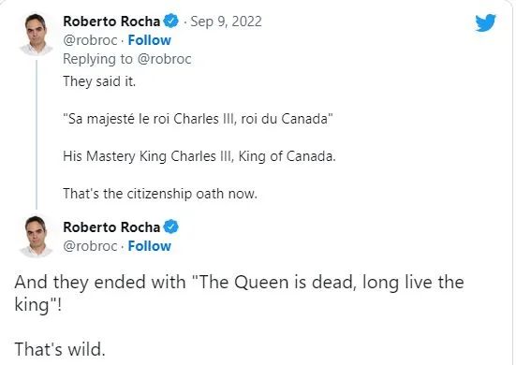Click the thread connector line
The width and height of the screenshot is (516, 365).
[x=37, y=135]
